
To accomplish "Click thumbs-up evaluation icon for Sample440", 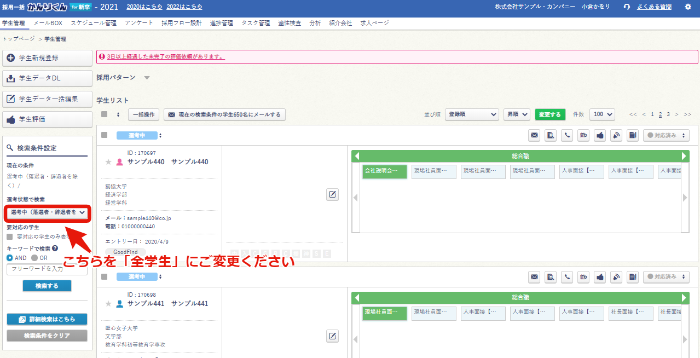I will tap(600, 136).
